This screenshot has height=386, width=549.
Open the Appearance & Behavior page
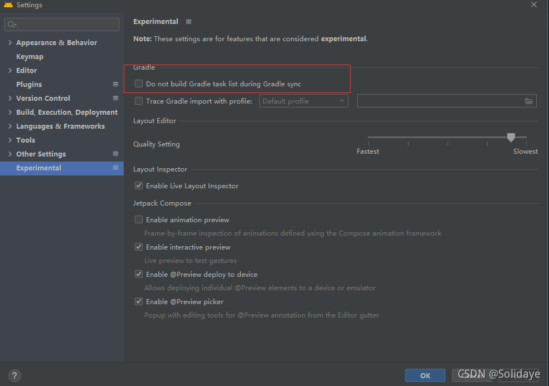tap(56, 42)
